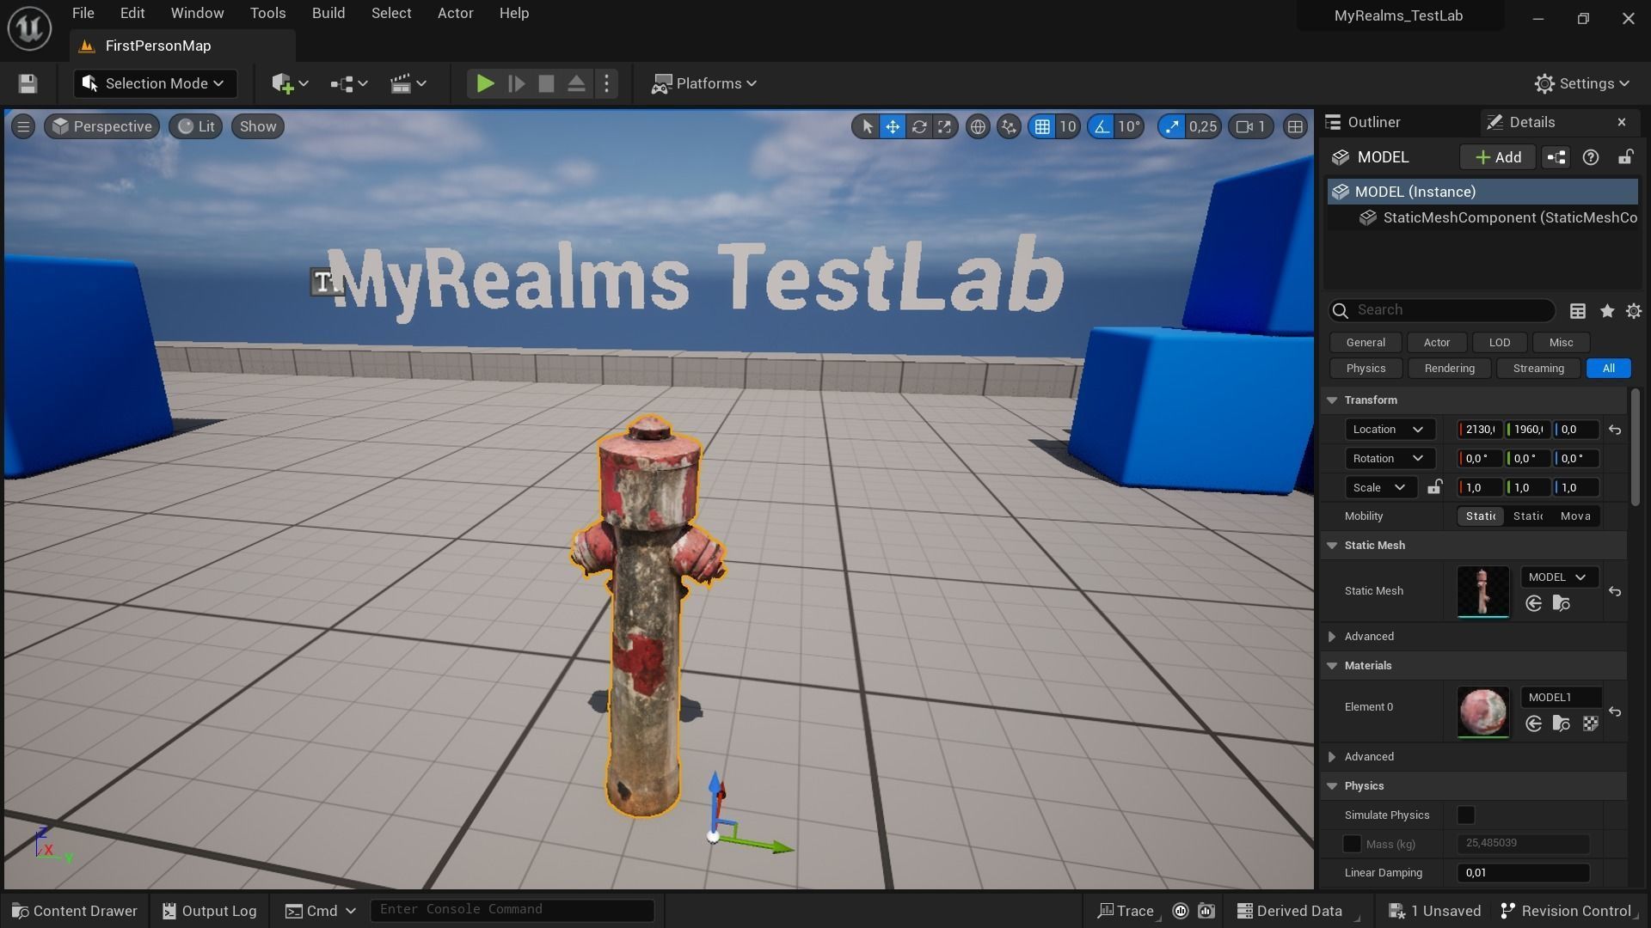The width and height of the screenshot is (1651, 928).
Task: Click the Save level icon
Action: 28,83
